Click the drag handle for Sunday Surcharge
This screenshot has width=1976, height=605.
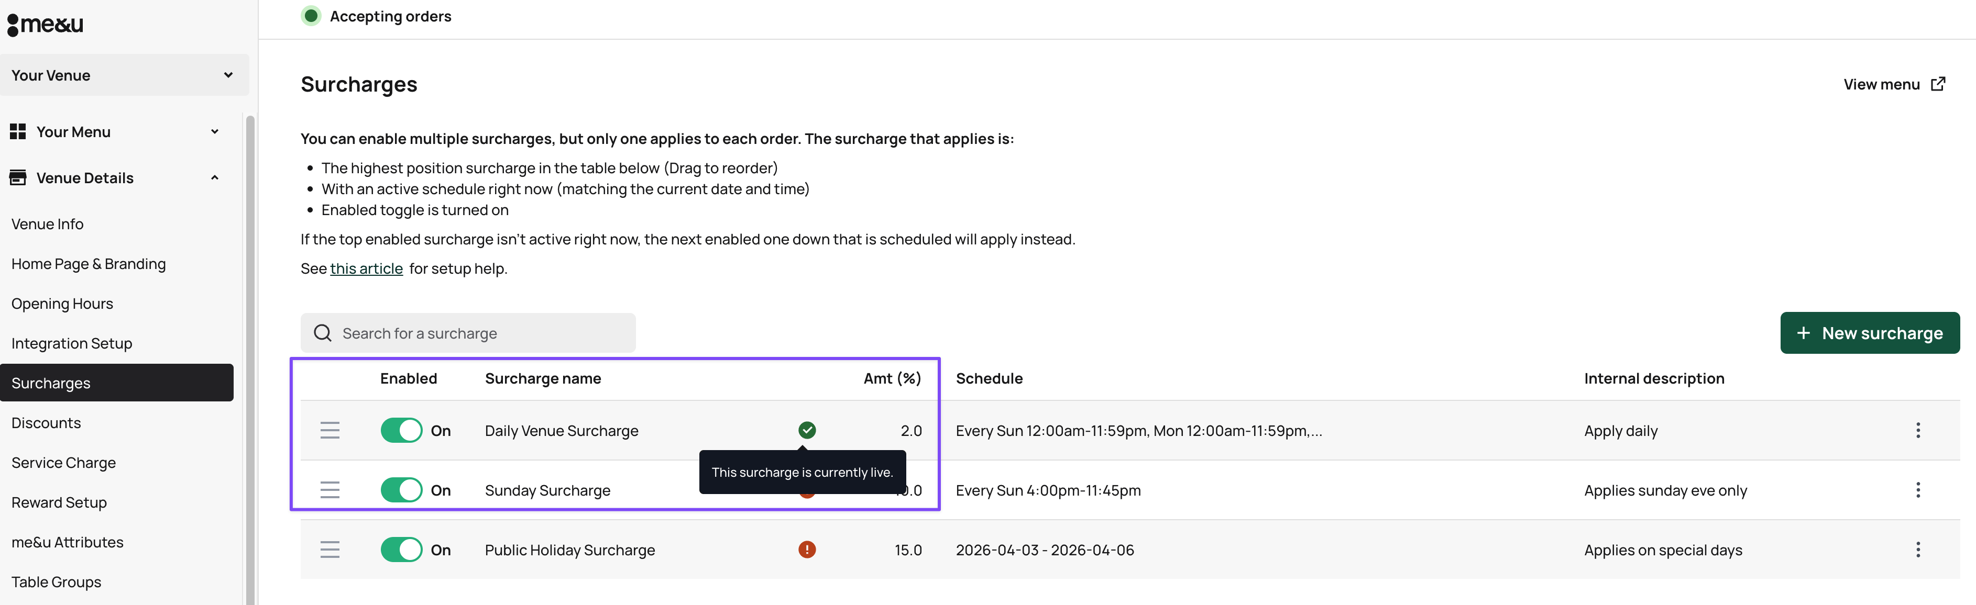tap(330, 490)
